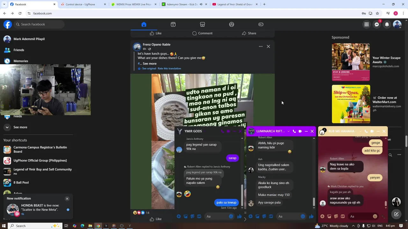Open Friends in the left sidebar
Screen dimensions: 408x229
tap(19, 50)
